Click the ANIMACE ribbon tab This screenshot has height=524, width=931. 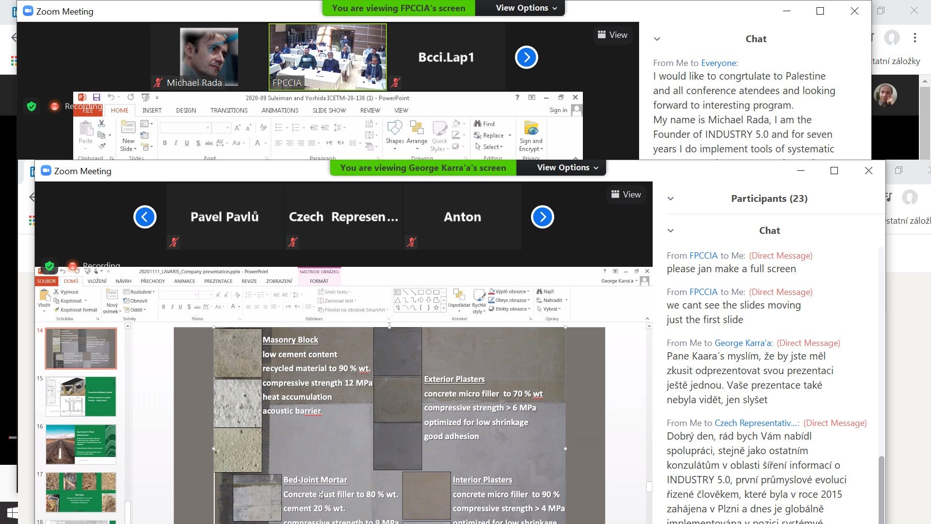point(184,281)
